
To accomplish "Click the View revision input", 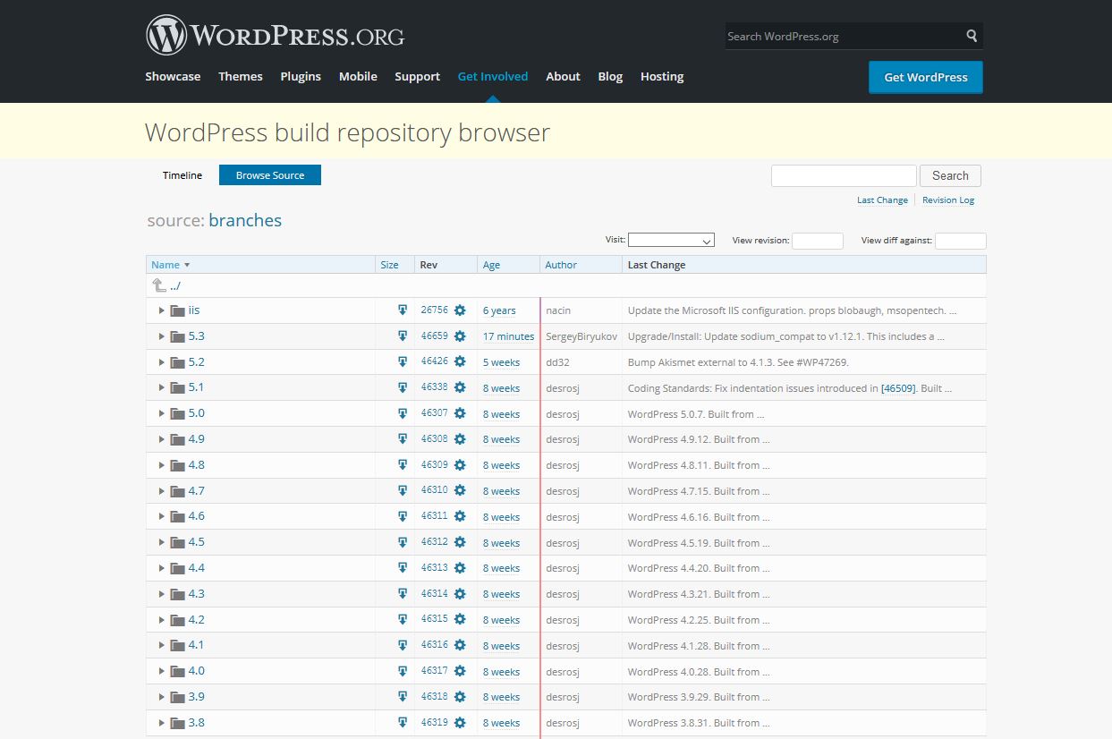I will point(818,241).
